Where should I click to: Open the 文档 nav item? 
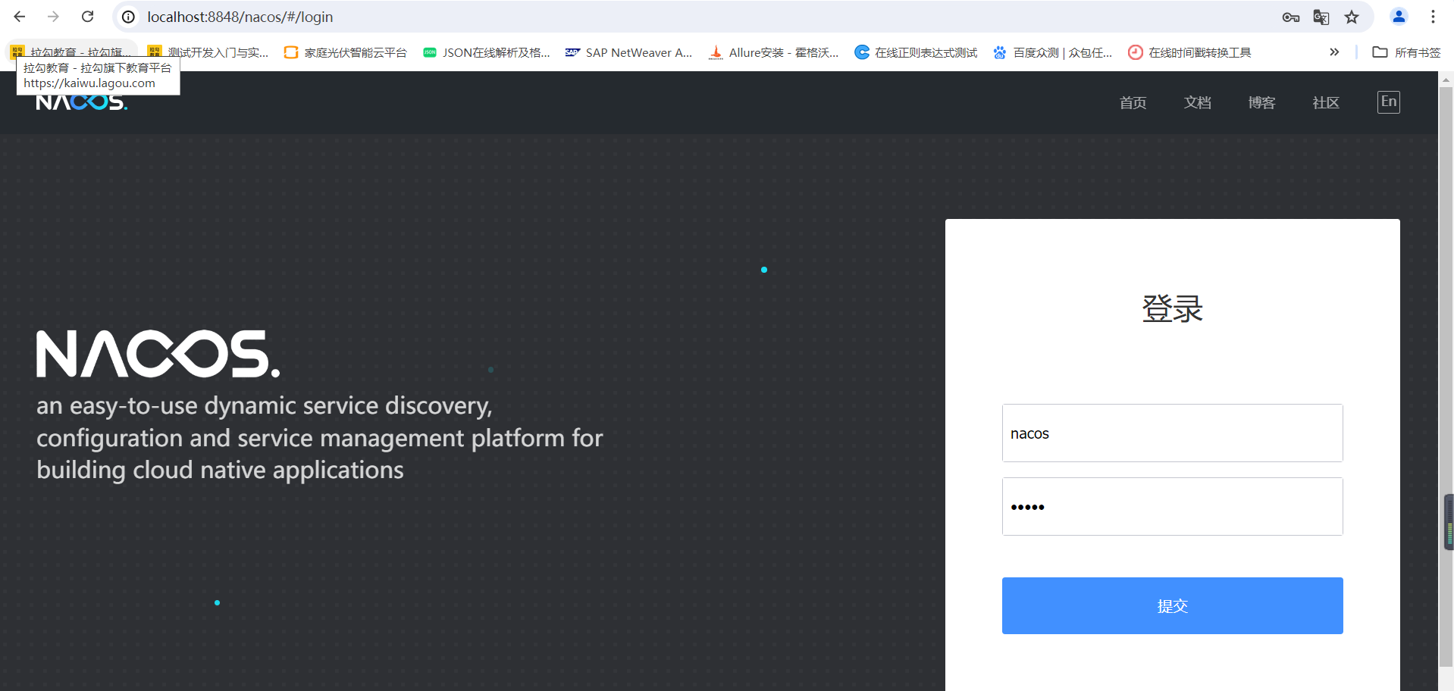point(1197,102)
